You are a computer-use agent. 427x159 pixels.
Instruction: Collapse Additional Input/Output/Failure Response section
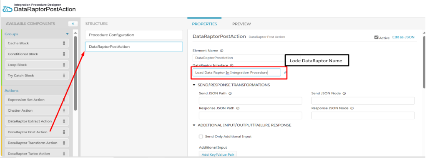pyautogui.click(x=194, y=125)
